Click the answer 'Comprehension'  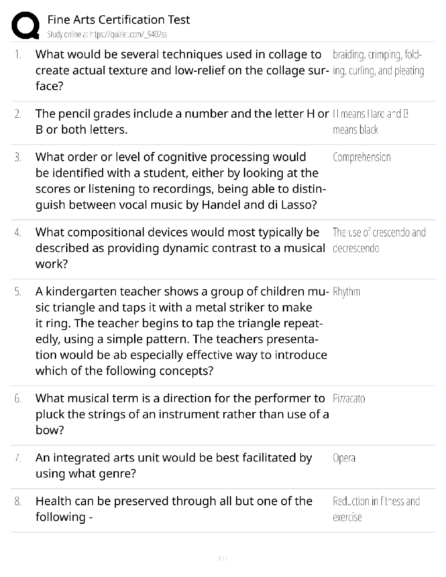point(361,157)
